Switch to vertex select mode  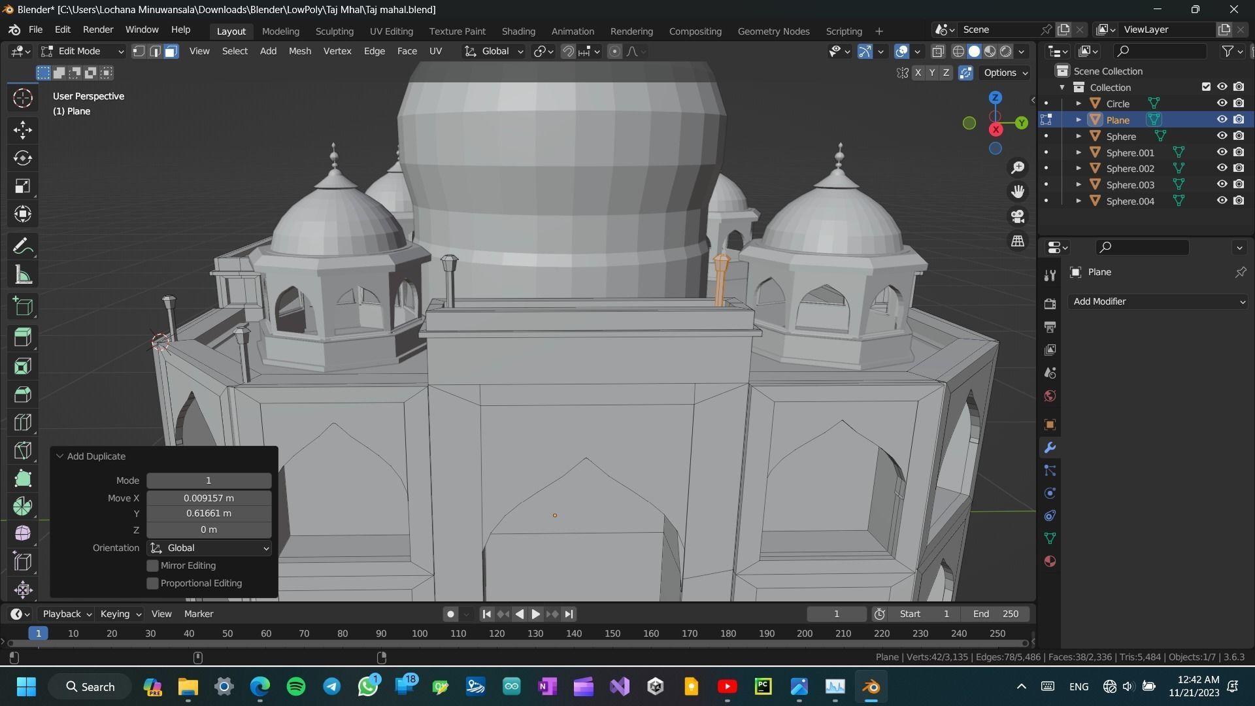tap(139, 51)
